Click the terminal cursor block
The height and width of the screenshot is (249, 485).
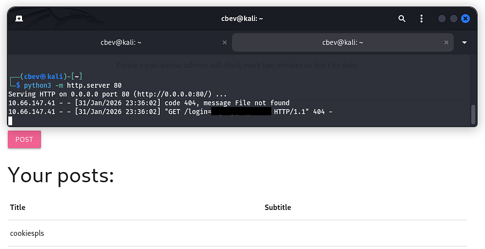pos(10,120)
